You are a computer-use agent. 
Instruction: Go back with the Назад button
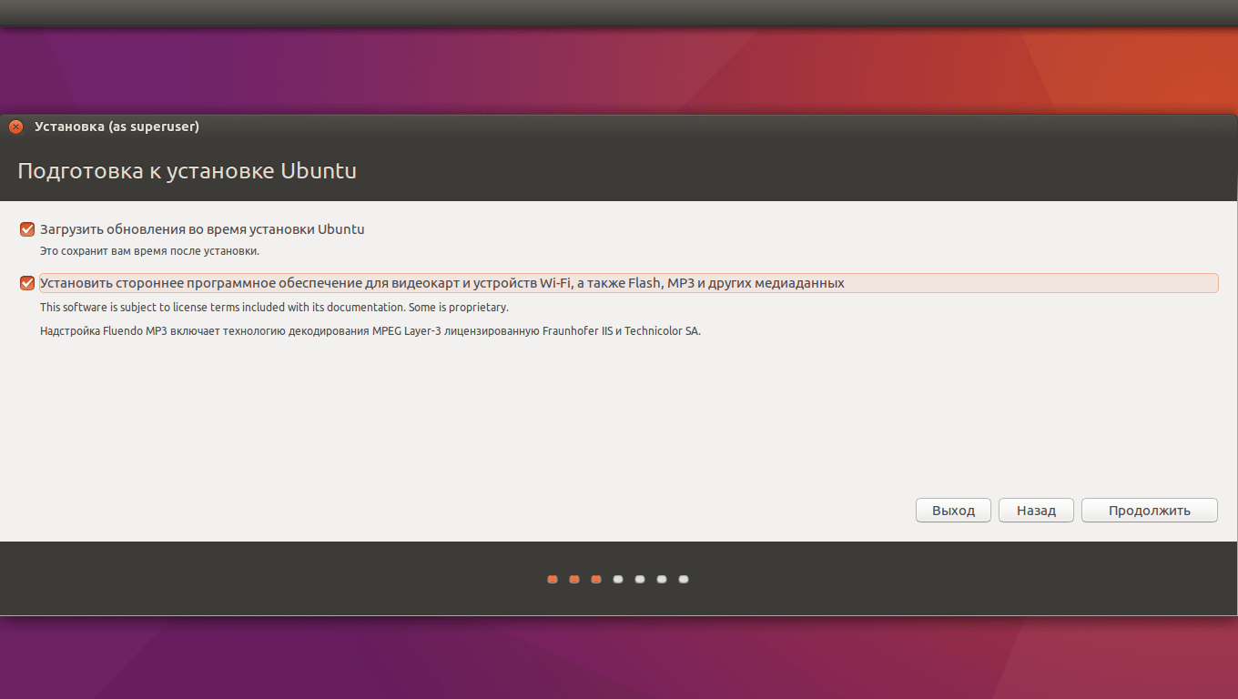click(x=1036, y=511)
